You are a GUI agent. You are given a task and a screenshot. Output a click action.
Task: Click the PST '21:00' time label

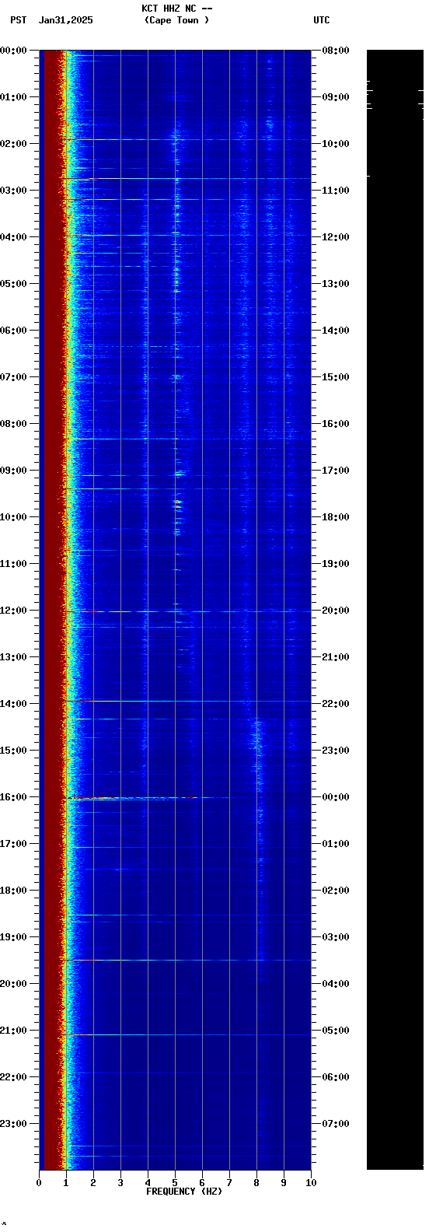pos(14,1031)
